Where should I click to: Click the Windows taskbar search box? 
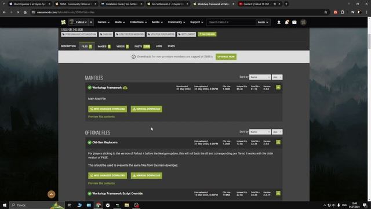37,205
